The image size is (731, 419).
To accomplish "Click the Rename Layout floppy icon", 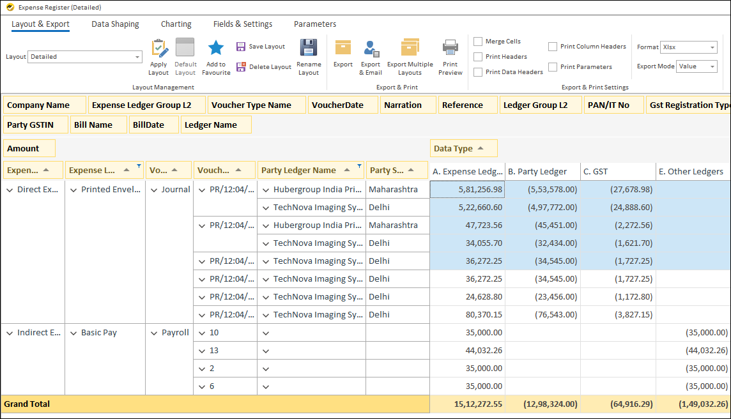I will coord(309,49).
